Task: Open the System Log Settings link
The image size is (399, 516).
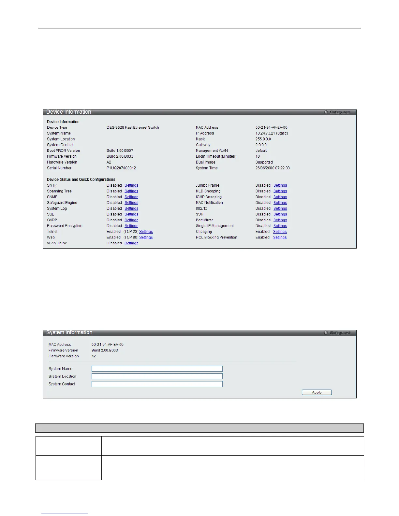Action: pos(131,208)
